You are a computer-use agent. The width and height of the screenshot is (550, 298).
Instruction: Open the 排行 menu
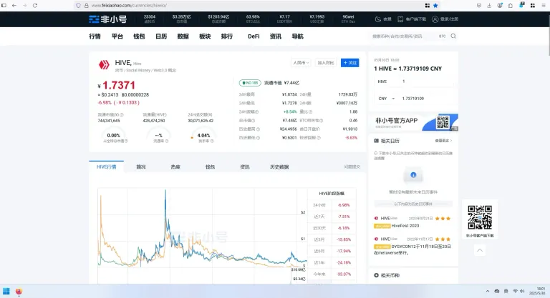(x=227, y=36)
